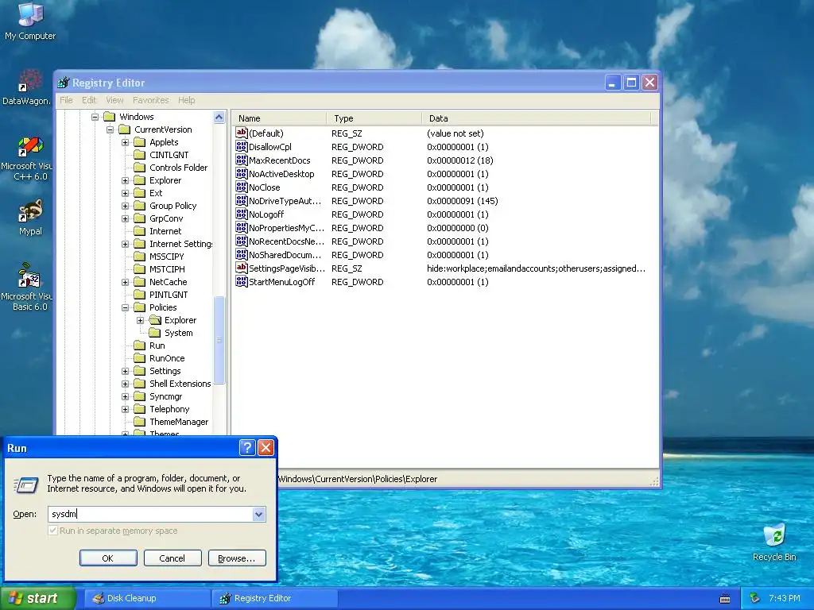Click the Open text field containing sysdm
The height and width of the screenshot is (610, 814).
tap(150, 514)
